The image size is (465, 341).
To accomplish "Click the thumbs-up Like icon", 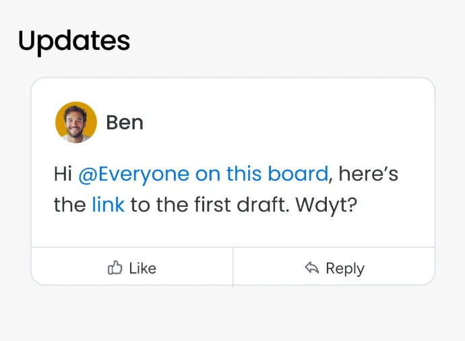I will point(115,268).
